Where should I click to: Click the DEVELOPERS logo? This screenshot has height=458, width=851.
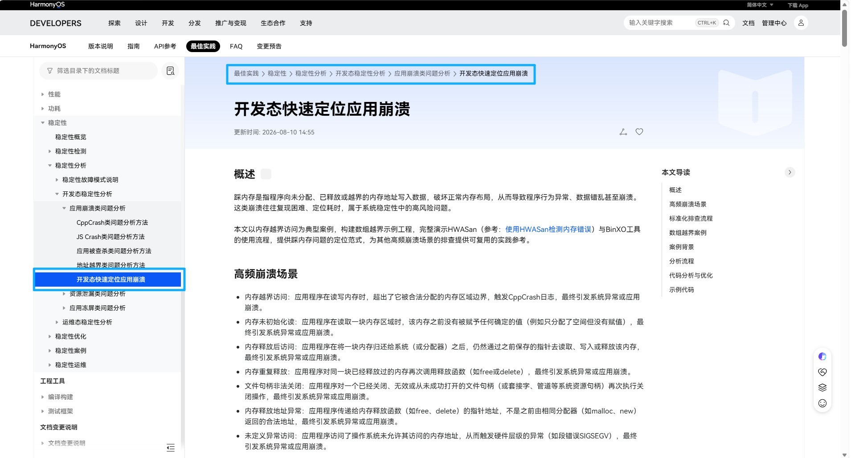56,23
